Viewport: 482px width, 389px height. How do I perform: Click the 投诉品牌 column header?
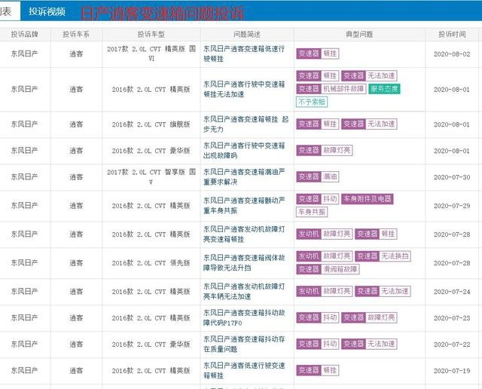click(x=25, y=34)
